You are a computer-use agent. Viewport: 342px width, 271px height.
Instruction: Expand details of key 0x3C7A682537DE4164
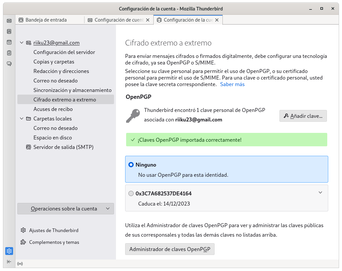(x=320, y=192)
